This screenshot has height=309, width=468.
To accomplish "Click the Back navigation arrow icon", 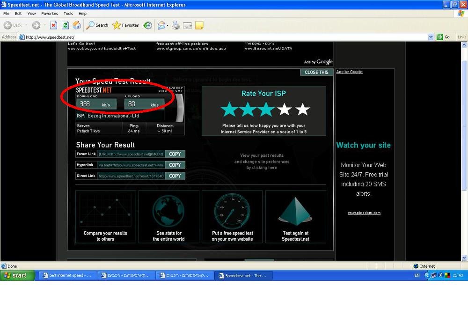I will (x=8, y=25).
